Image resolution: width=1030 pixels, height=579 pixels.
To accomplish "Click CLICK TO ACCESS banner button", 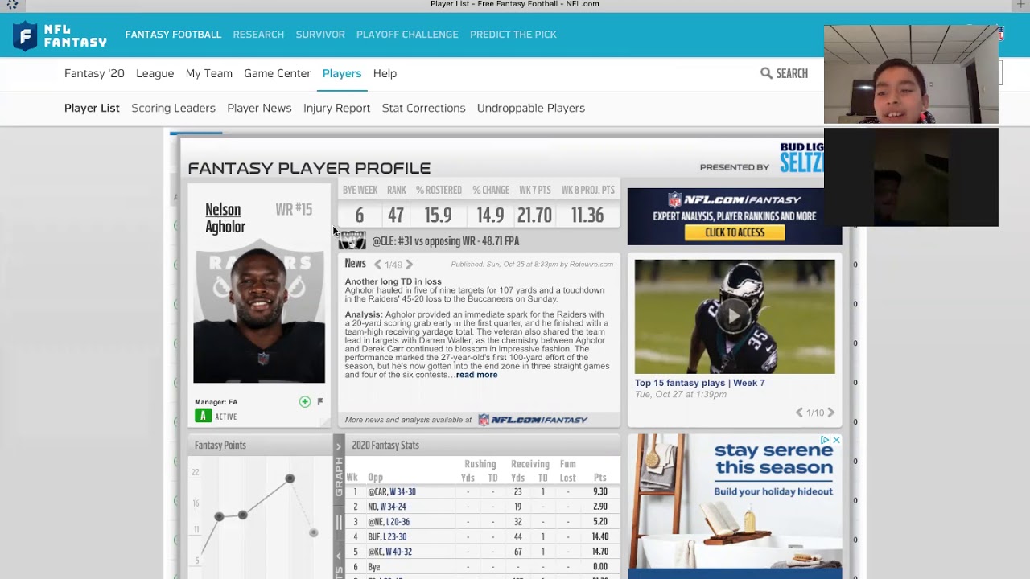I will (x=735, y=232).
